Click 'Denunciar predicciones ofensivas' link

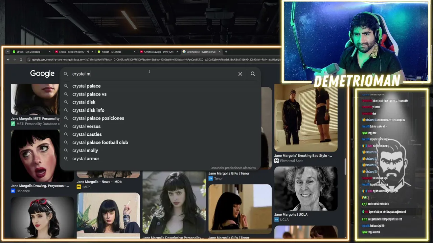point(233,168)
